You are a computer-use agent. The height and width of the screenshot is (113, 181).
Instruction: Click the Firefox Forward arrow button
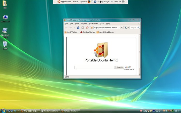coord(71,28)
